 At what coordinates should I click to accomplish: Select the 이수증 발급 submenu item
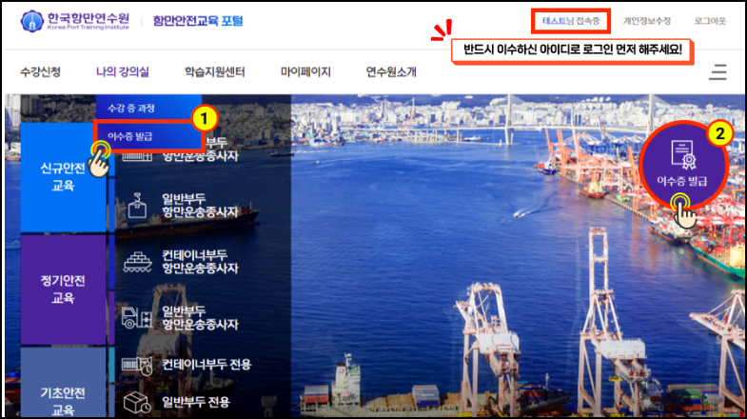tap(148, 136)
